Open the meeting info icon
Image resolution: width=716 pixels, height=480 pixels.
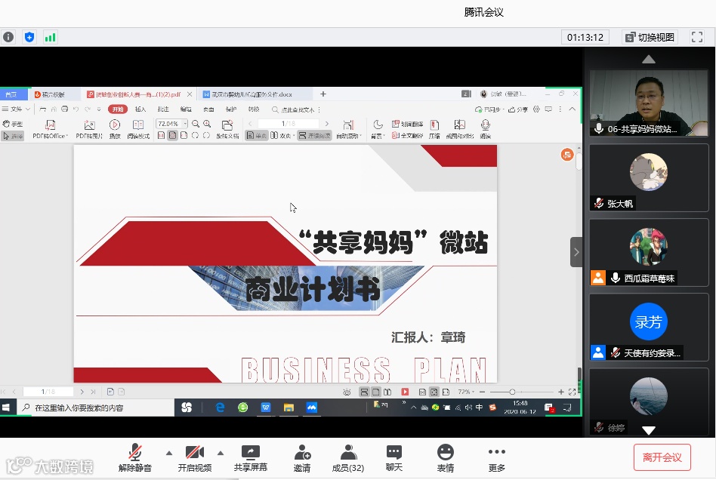pyautogui.click(x=8, y=37)
